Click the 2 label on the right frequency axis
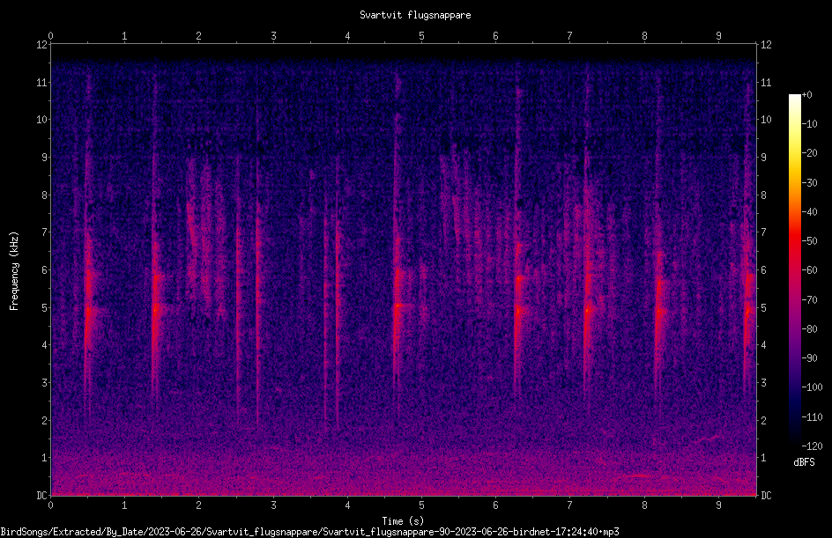 (x=763, y=420)
